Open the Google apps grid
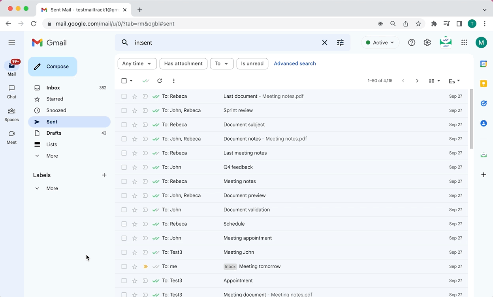493x297 pixels. tap(464, 42)
